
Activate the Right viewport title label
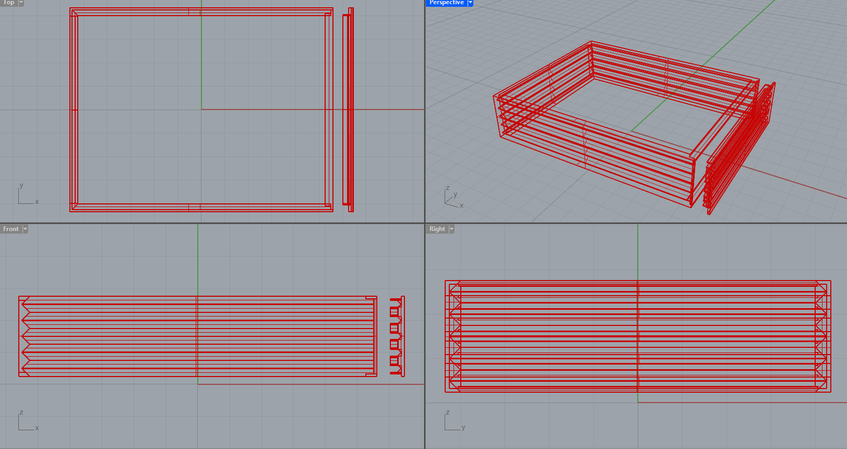pos(437,229)
